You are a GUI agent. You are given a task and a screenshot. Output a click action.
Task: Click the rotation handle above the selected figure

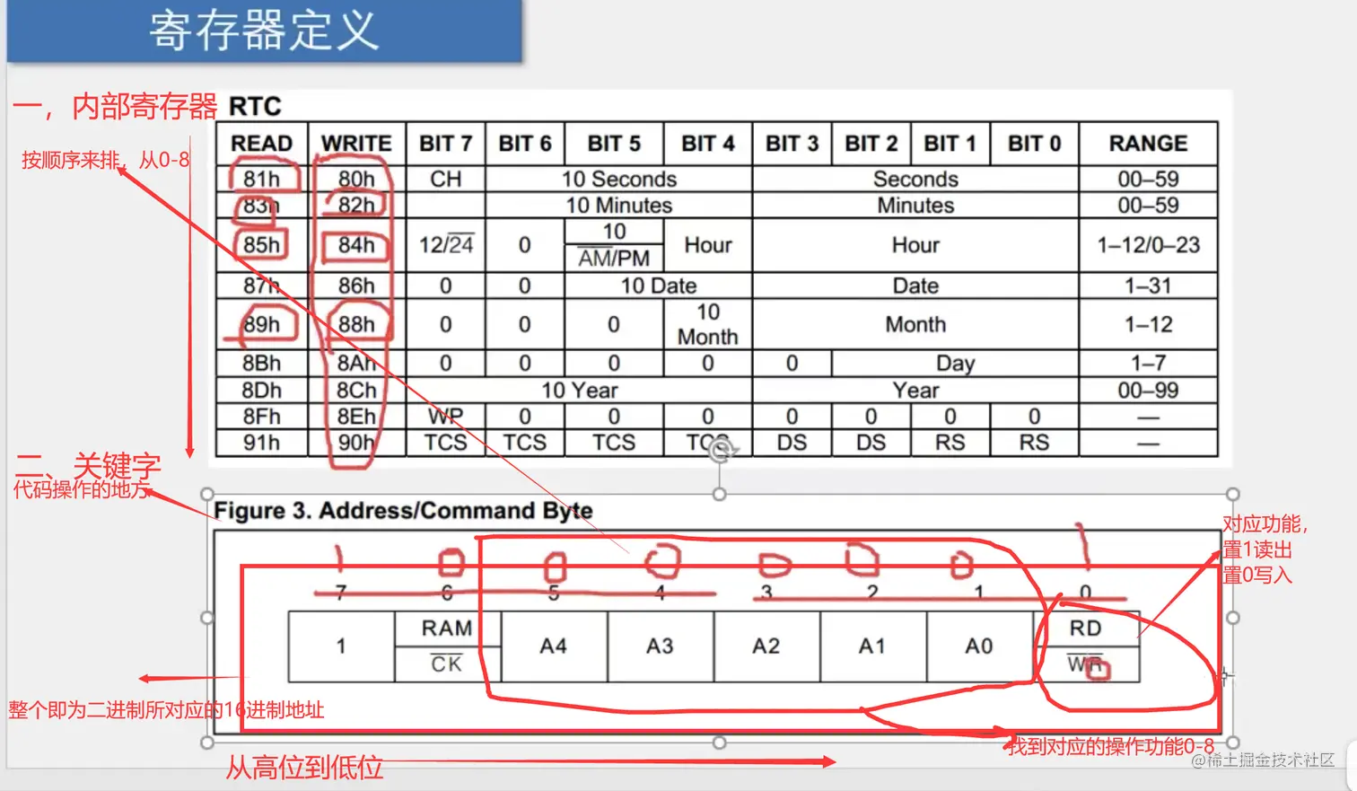click(x=719, y=451)
